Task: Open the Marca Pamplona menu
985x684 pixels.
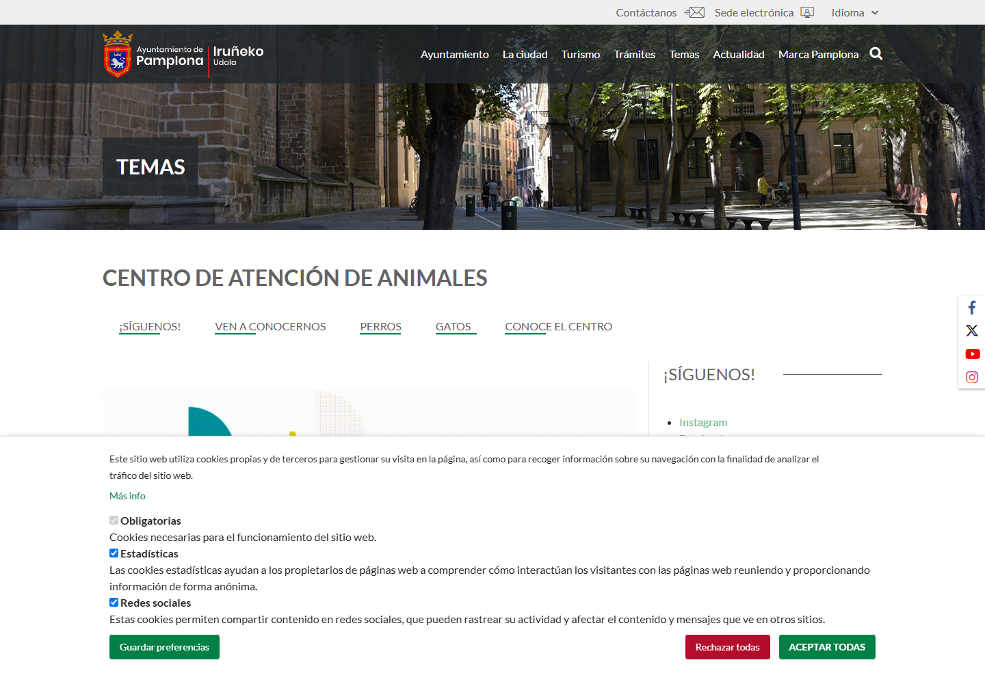Action: pos(818,54)
